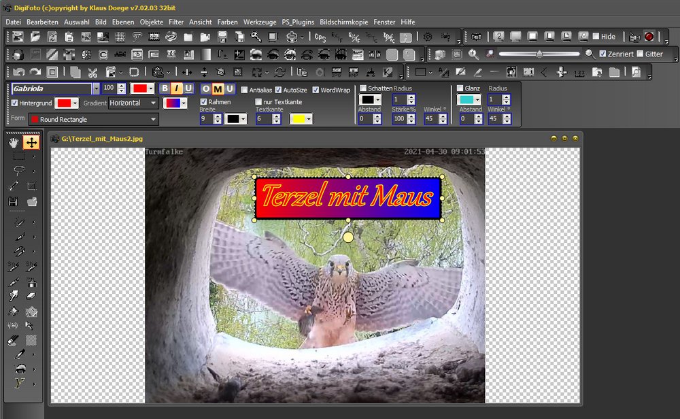Open the Gabriola font dropdown
The height and width of the screenshot is (419, 680).
click(x=96, y=88)
